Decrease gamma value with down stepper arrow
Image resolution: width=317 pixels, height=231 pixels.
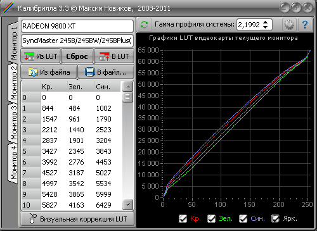tap(266, 27)
